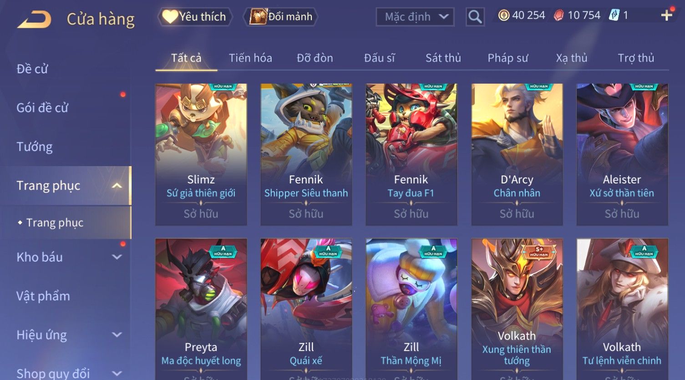Select the D'Arcy Chân nhân skin card
685x380 pixels.
[x=517, y=154]
